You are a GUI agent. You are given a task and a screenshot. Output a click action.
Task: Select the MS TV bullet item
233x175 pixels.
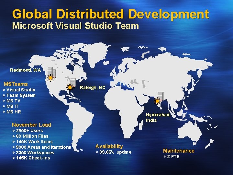pyautogui.click(x=12, y=101)
